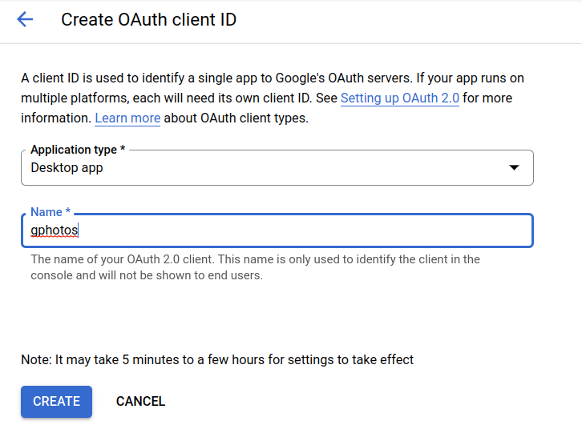Click the 'Application type *' field label
The height and width of the screenshot is (445, 582).
[x=78, y=150]
